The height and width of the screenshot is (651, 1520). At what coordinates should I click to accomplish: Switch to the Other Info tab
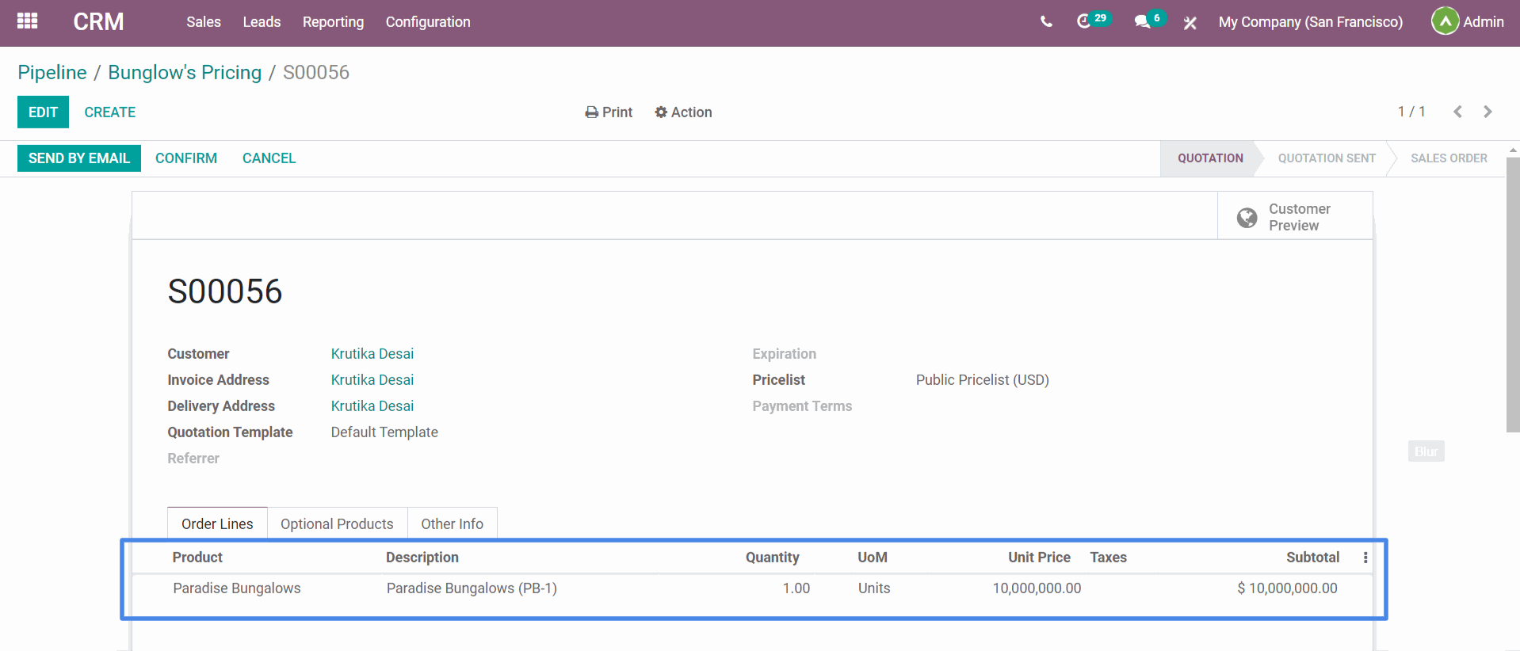[x=452, y=523]
